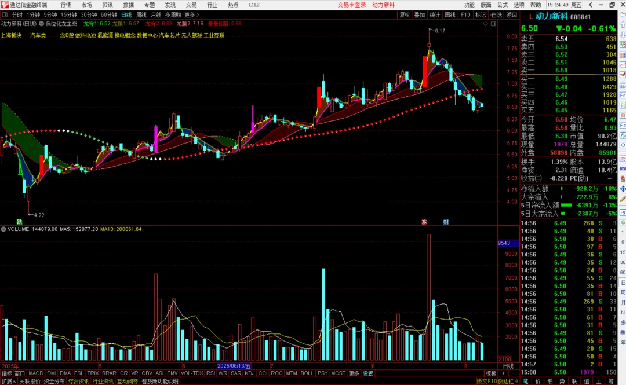Click the pencil drawing icon in right sidebar
Image resolution: width=626 pixels, height=385 pixels.
click(x=623, y=198)
